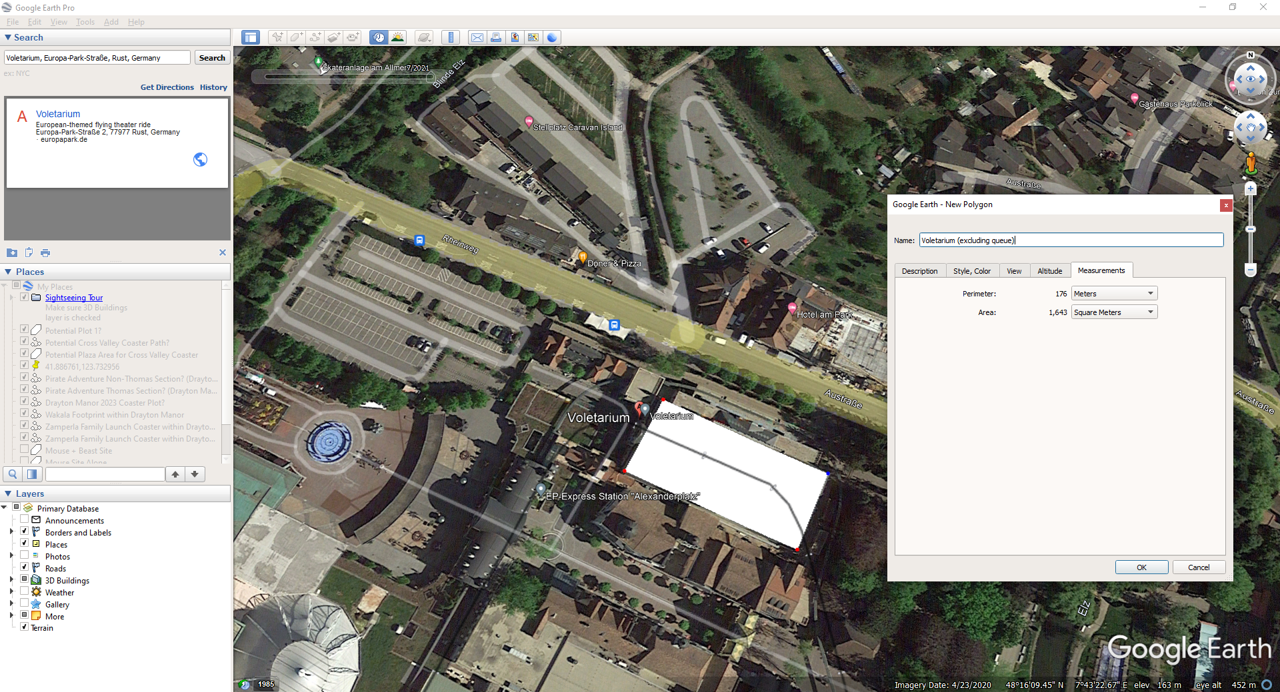The image size is (1280, 692).
Task: Cancel the New Polygon dialog
Action: click(1199, 567)
